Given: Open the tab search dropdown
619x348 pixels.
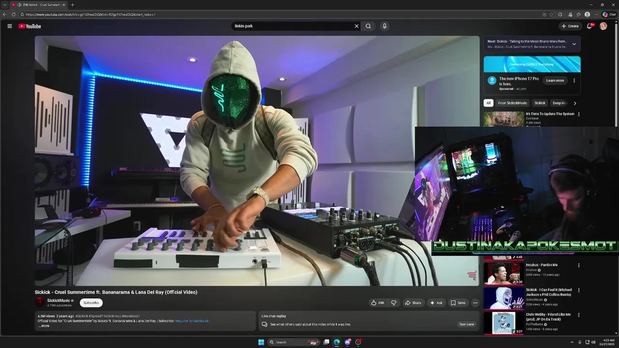Looking at the screenshot, I should (5, 5).
